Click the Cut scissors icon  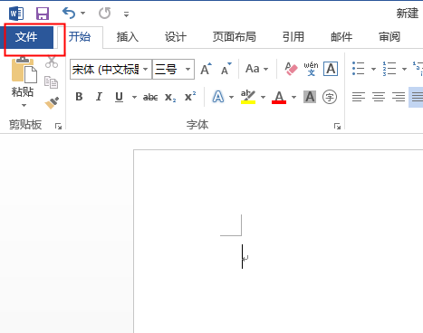click(52, 62)
